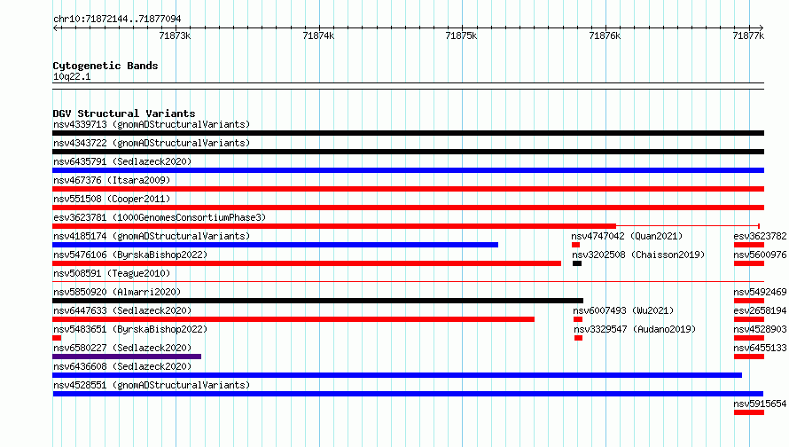Screen dimensions: 789x447
Task: Select the purple nsv6580227 variant bar
Action: (x=127, y=357)
